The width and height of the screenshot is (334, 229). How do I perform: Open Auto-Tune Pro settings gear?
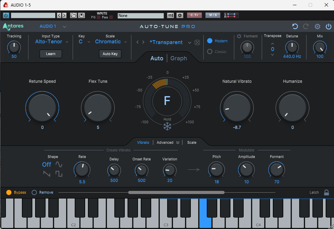point(317,27)
